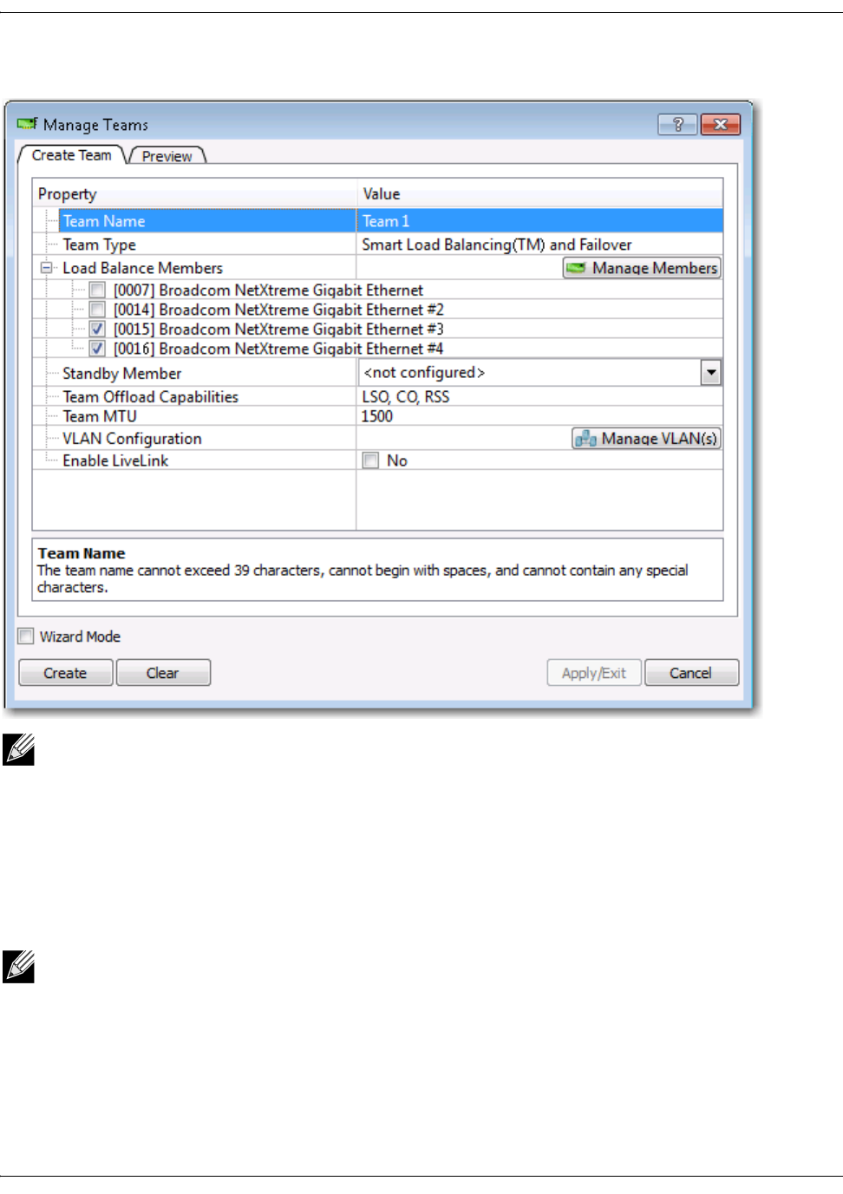Click the LSO, CO, RSS value

(406, 397)
